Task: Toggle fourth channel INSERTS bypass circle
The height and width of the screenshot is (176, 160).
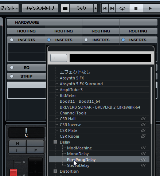Action: point(123,40)
